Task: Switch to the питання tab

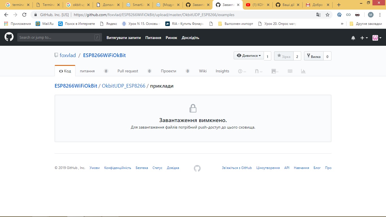Action: tap(87, 71)
